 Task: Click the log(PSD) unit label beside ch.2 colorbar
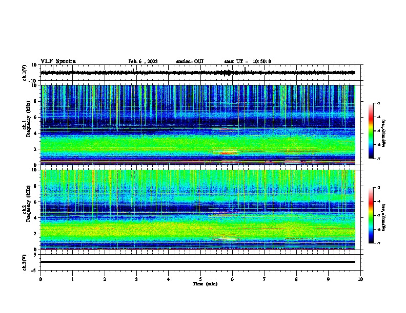(x=383, y=217)
